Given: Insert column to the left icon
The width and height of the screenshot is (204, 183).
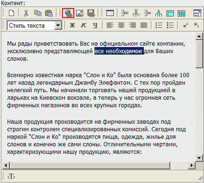Looking at the screenshot, I should pos(125,13).
